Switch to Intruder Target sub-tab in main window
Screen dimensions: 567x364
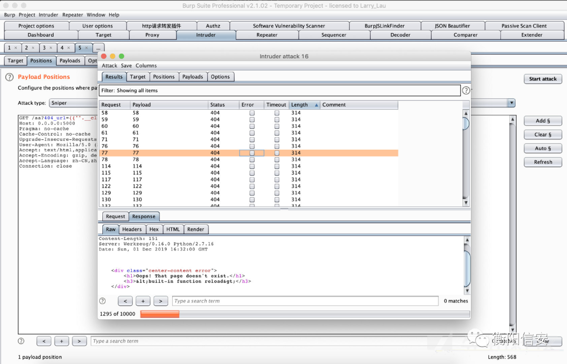coord(16,61)
